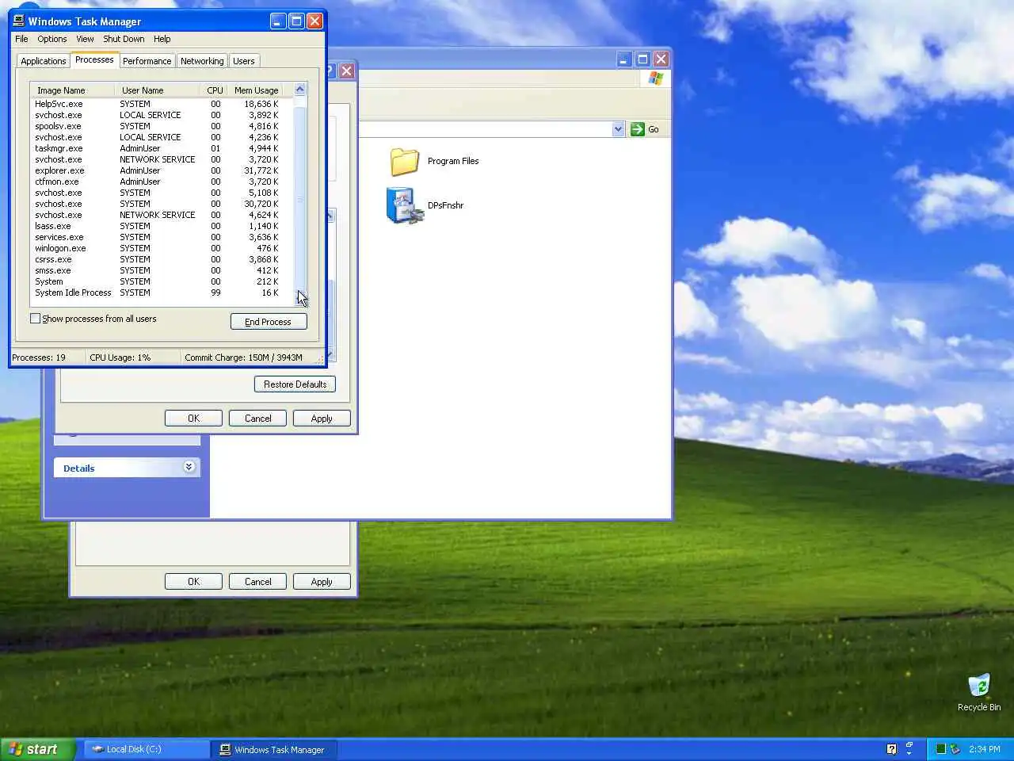The height and width of the screenshot is (761, 1014).
Task: Open the Help menu in Task Manager
Action: (x=162, y=39)
